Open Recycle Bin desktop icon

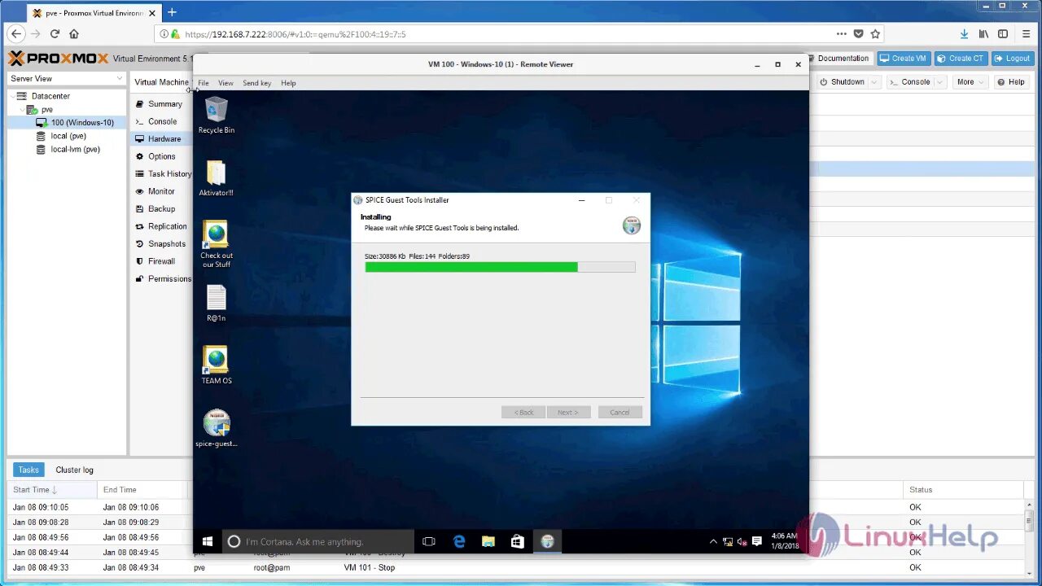[217, 115]
